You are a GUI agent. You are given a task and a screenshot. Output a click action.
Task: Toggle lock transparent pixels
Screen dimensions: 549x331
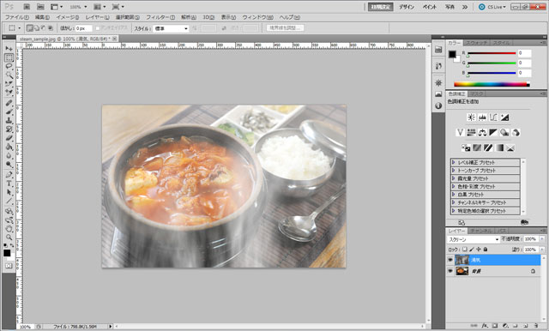pos(465,250)
